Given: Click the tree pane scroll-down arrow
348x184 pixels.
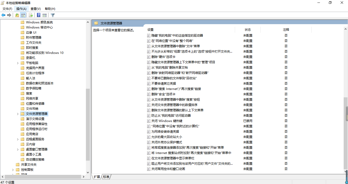Looking at the screenshot, I should point(88,172).
